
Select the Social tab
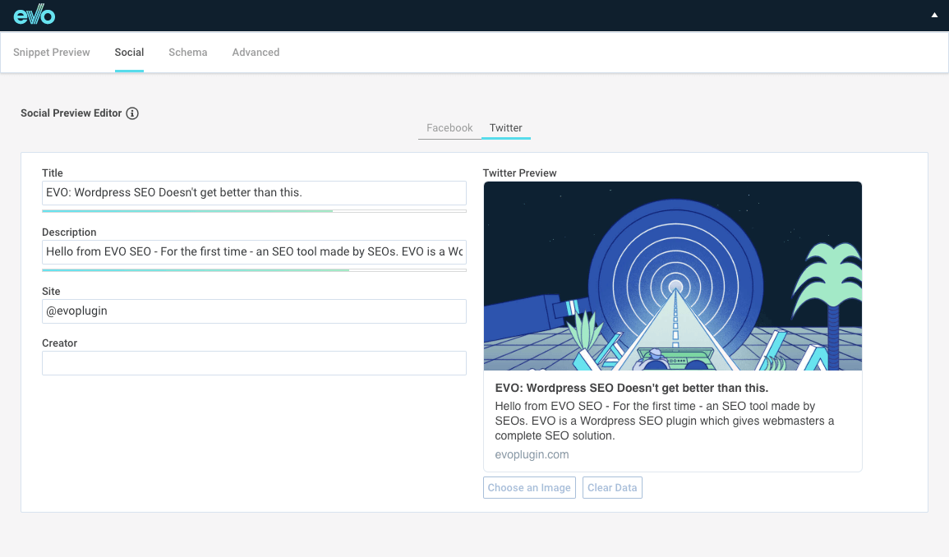tap(129, 52)
